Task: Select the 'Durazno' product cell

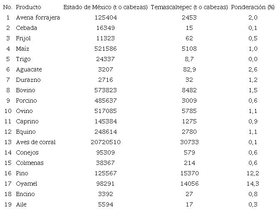Action: (28, 80)
